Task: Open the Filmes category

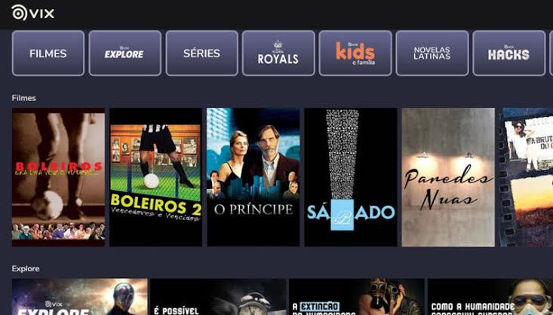Action: tap(48, 54)
